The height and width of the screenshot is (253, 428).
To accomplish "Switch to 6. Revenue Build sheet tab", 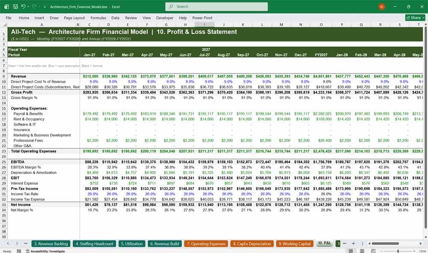I will (x=165, y=244).
